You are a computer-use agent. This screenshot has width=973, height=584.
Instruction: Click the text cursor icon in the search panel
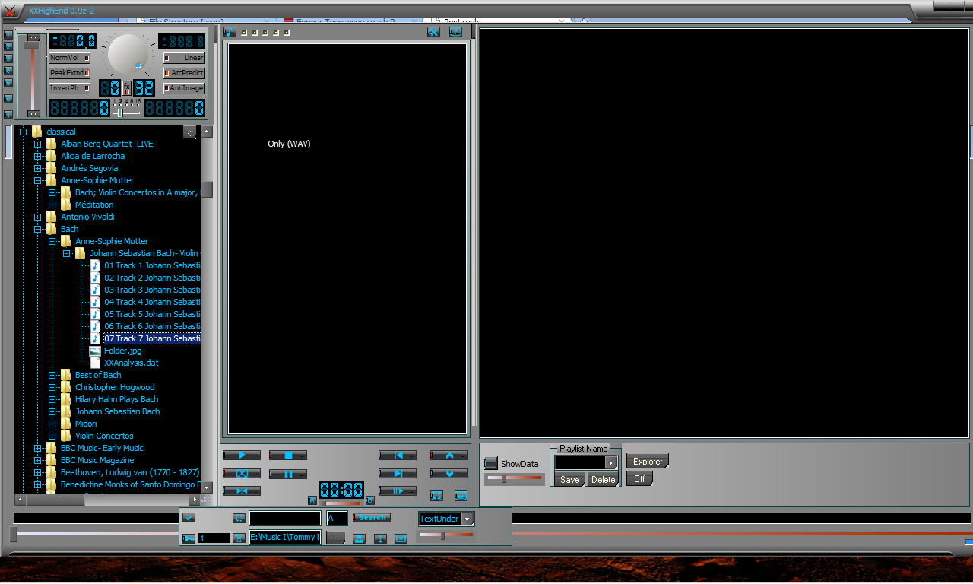[380, 538]
